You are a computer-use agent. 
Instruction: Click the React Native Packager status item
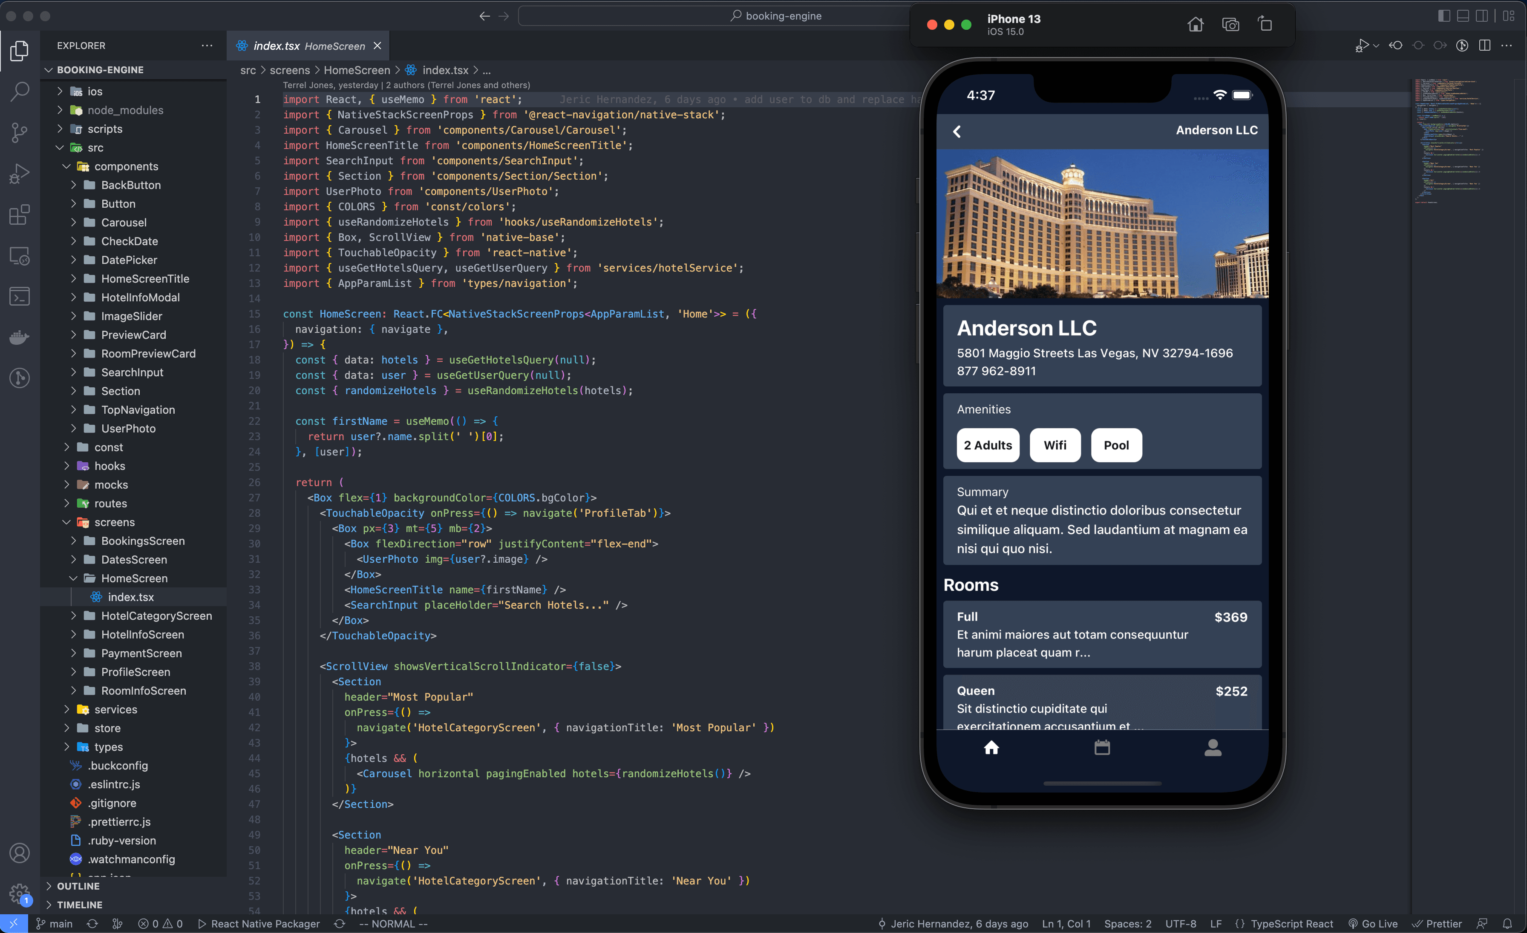pyautogui.click(x=259, y=924)
